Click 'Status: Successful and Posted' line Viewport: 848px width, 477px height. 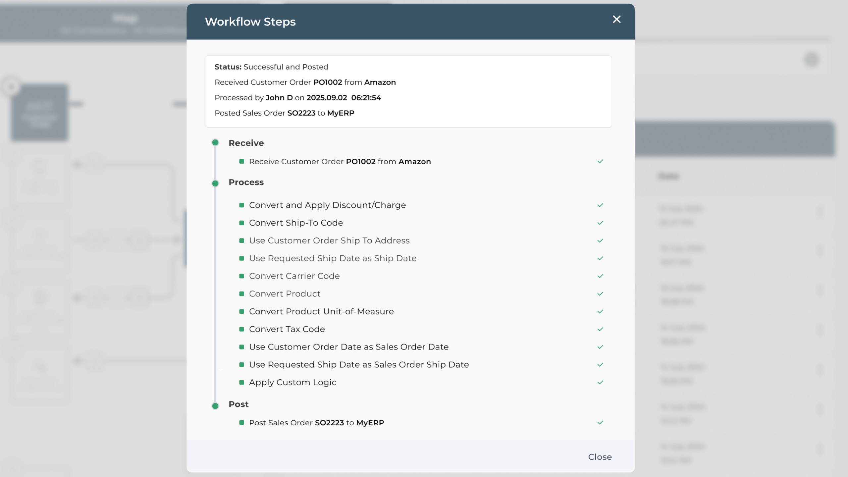pos(271,67)
